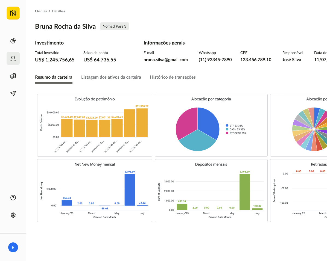Click the yellow Nomad logo icon
This screenshot has height=261, width=327.
(13, 13)
